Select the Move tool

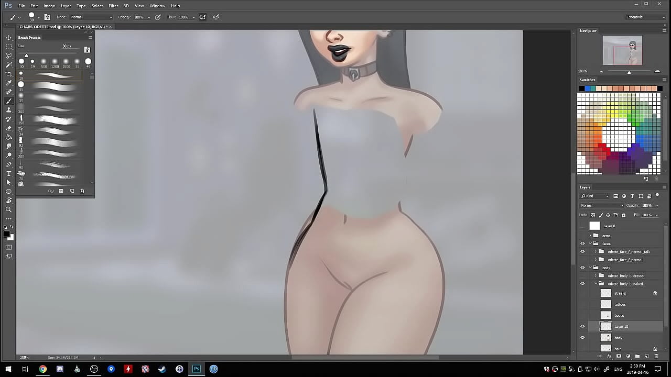(9, 38)
